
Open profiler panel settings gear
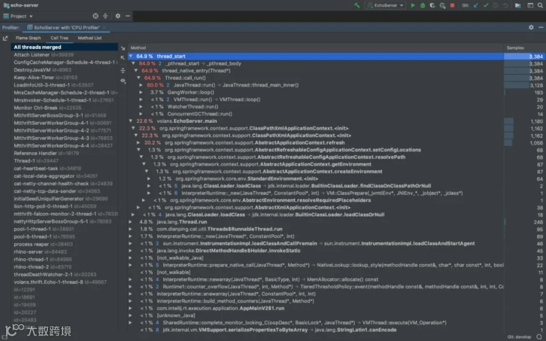pyautogui.click(x=531, y=27)
